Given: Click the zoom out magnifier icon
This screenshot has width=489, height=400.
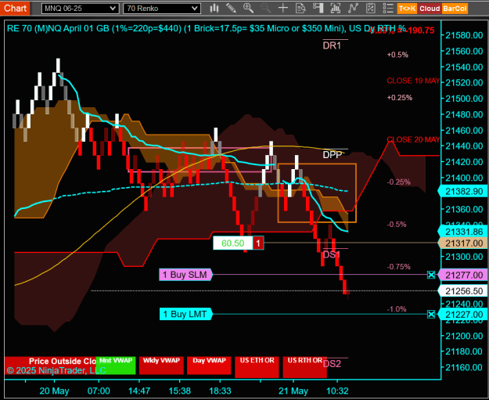Looking at the screenshot, I should [x=266, y=9].
